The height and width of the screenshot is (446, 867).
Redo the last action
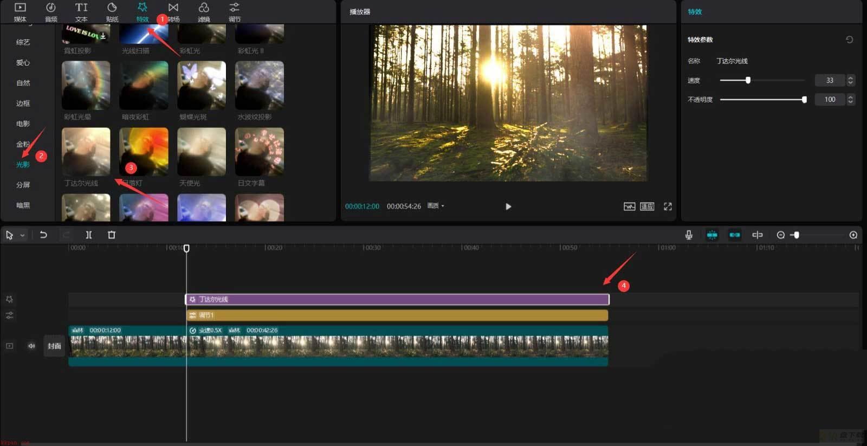point(66,235)
